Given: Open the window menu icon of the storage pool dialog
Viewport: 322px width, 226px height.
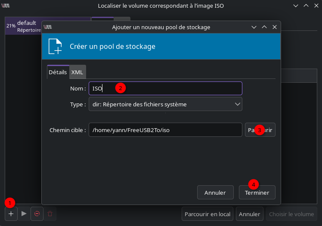Looking at the screenshot, I should 48,27.
